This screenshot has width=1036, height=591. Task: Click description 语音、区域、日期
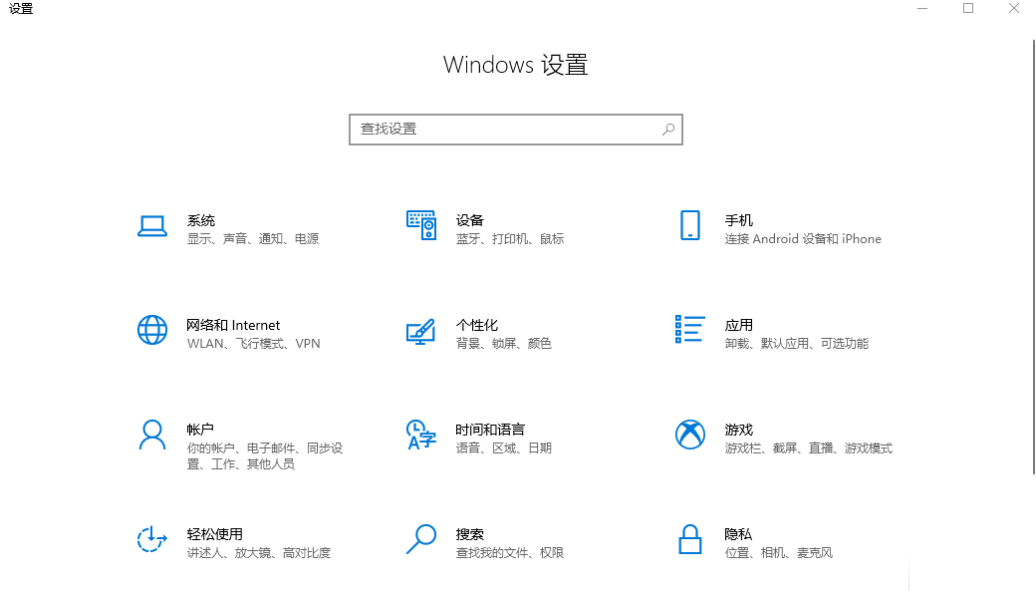pyautogui.click(x=503, y=448)
